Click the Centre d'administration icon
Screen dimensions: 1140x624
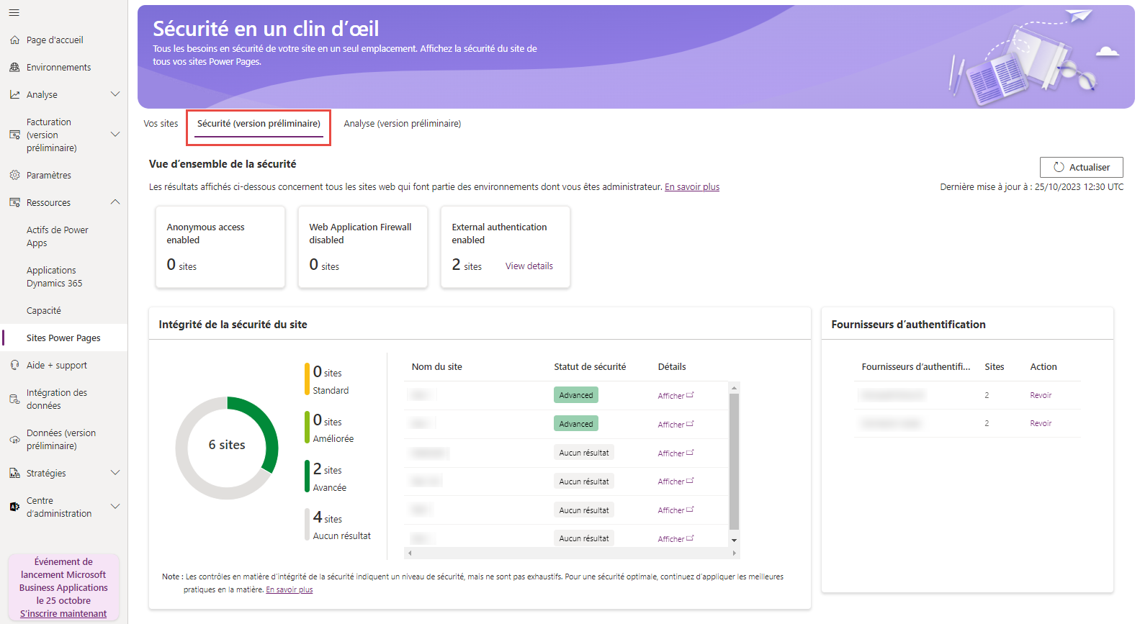click(x=14, y=507)
